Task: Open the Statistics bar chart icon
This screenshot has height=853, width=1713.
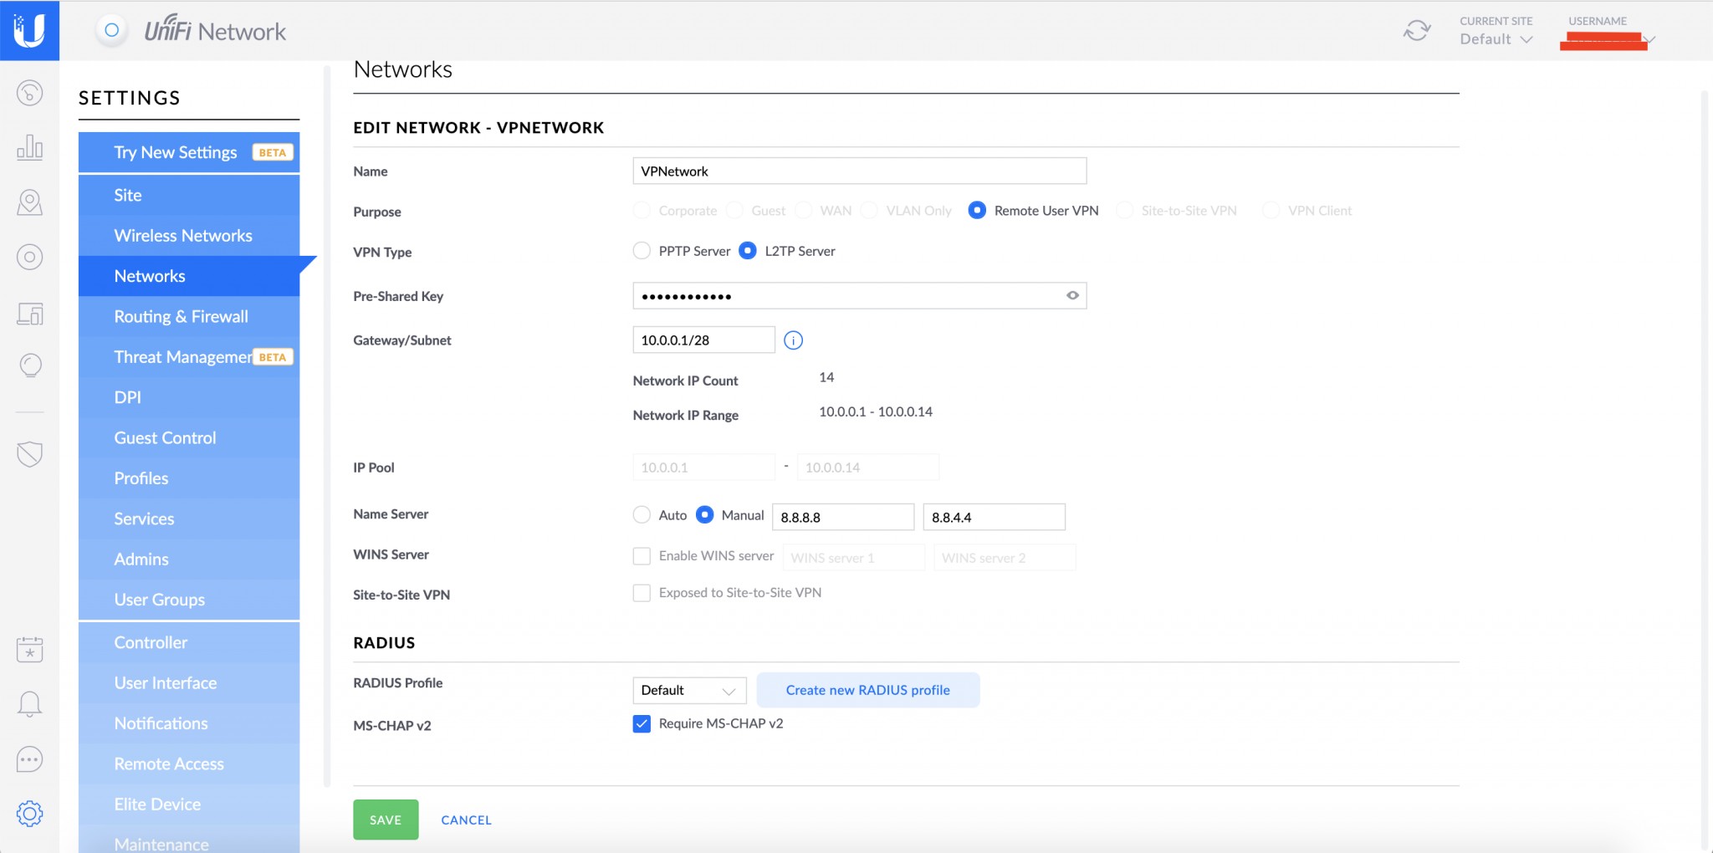Action: (30, 146)
